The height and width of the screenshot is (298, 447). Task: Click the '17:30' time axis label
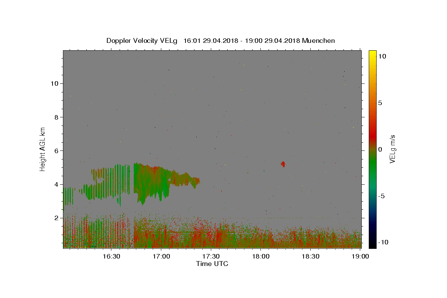tap(211, 256)
